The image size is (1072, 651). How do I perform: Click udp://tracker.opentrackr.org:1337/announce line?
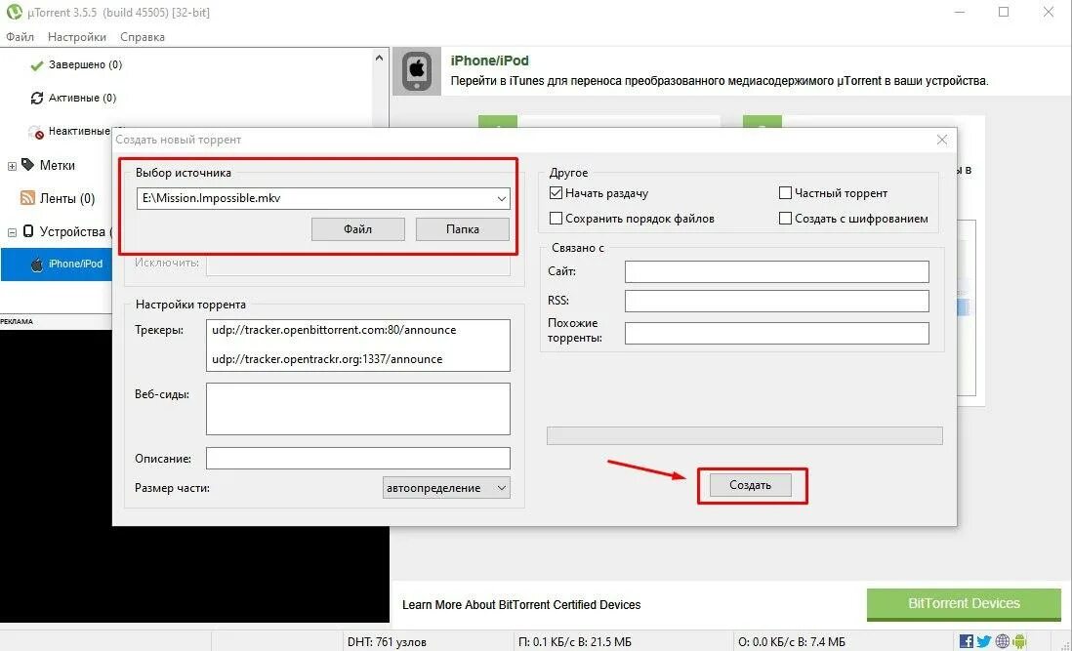point(327,359)
